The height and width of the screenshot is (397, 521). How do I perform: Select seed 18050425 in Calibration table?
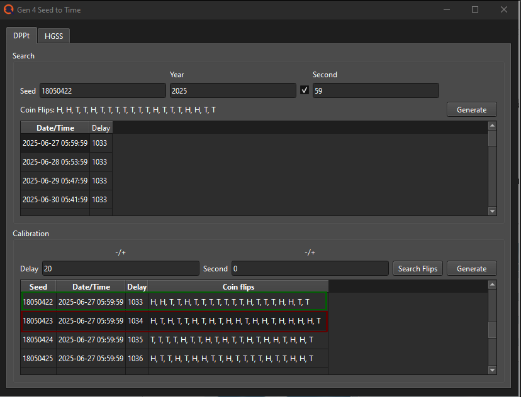(38, 359)
